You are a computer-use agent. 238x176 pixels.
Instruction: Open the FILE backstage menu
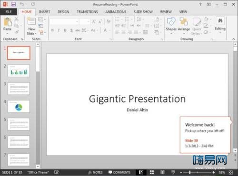(9, 12)
